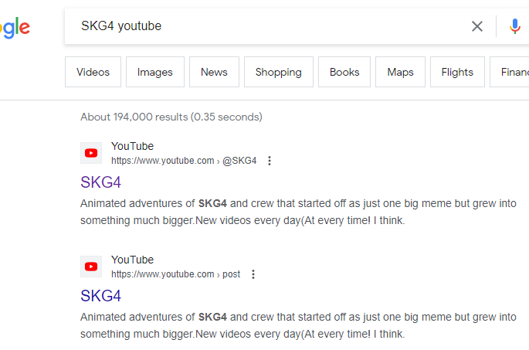This screenshot has width=529, height=350.
Task: Switch to the Images filter
Action: (x=155, y=72)
